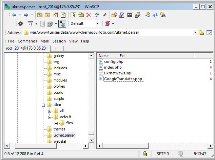Image resolution: width=215 pixels, height=160 pixels.
Task: Click file panel horizontal scroll-right arrow
Action: tap(211, 146)
